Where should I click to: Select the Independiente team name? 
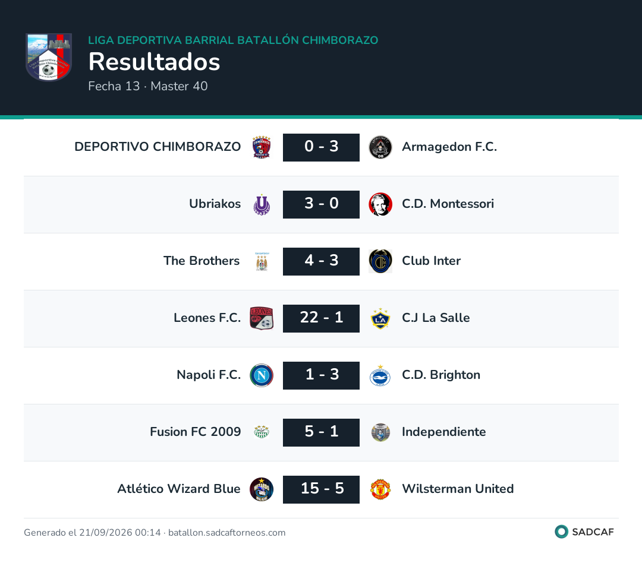444,432
